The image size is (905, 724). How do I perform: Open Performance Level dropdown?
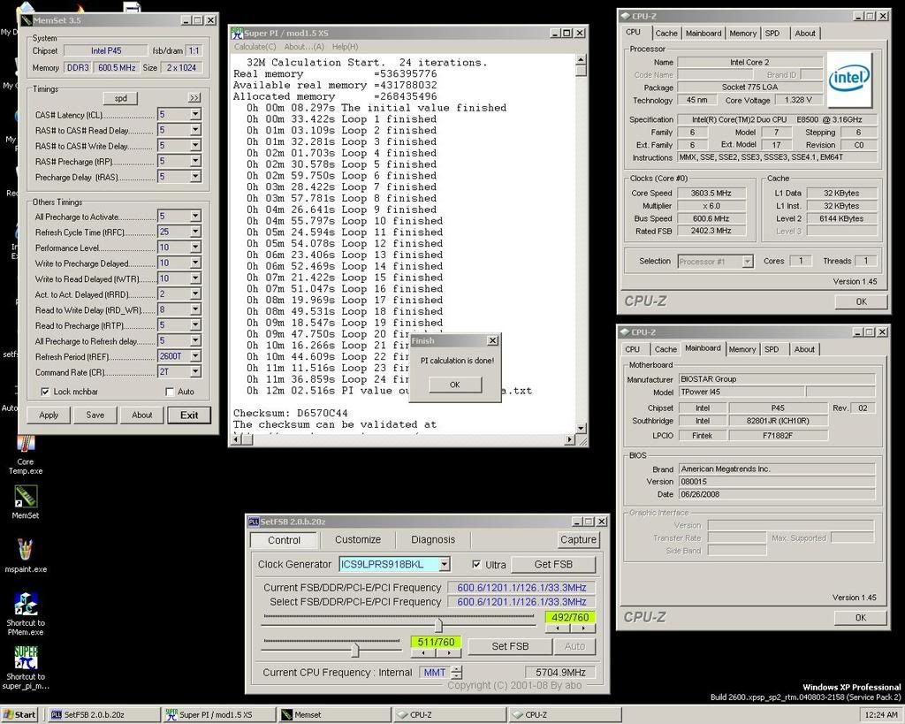pos(195,248)
